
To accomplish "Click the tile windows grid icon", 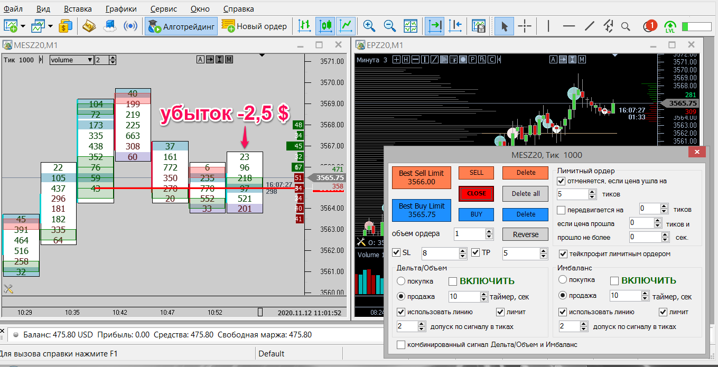I will click(410, 26).
